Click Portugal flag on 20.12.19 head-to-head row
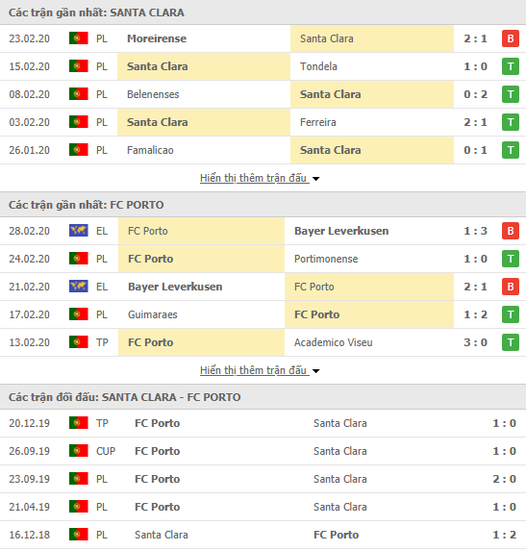The image size is (526, 551). pos(78,423)
